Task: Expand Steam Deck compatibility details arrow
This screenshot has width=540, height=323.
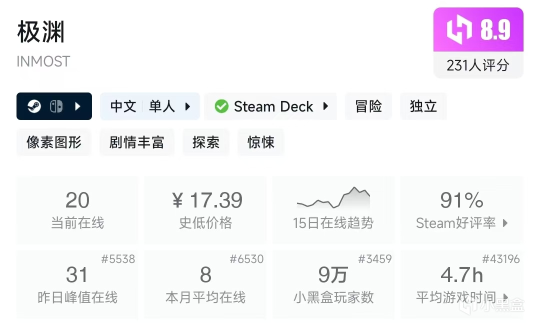Action: (325, 106)
